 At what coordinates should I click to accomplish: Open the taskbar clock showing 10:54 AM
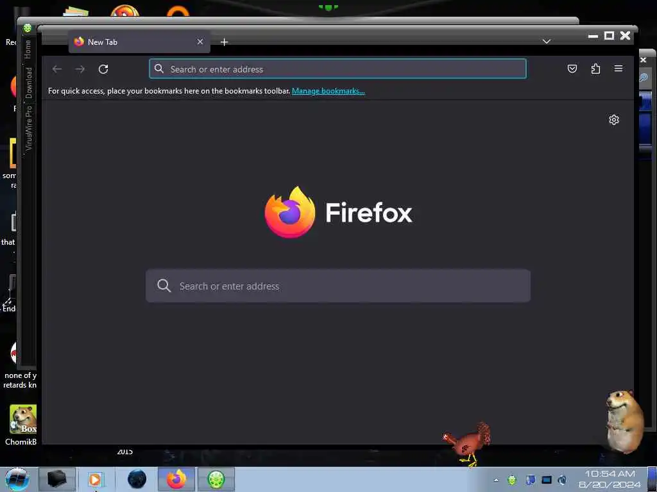coord(610,479)
